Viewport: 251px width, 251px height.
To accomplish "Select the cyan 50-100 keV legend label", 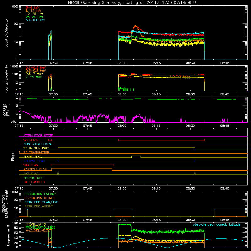I will pyautogui.click(x=35, y=20).
